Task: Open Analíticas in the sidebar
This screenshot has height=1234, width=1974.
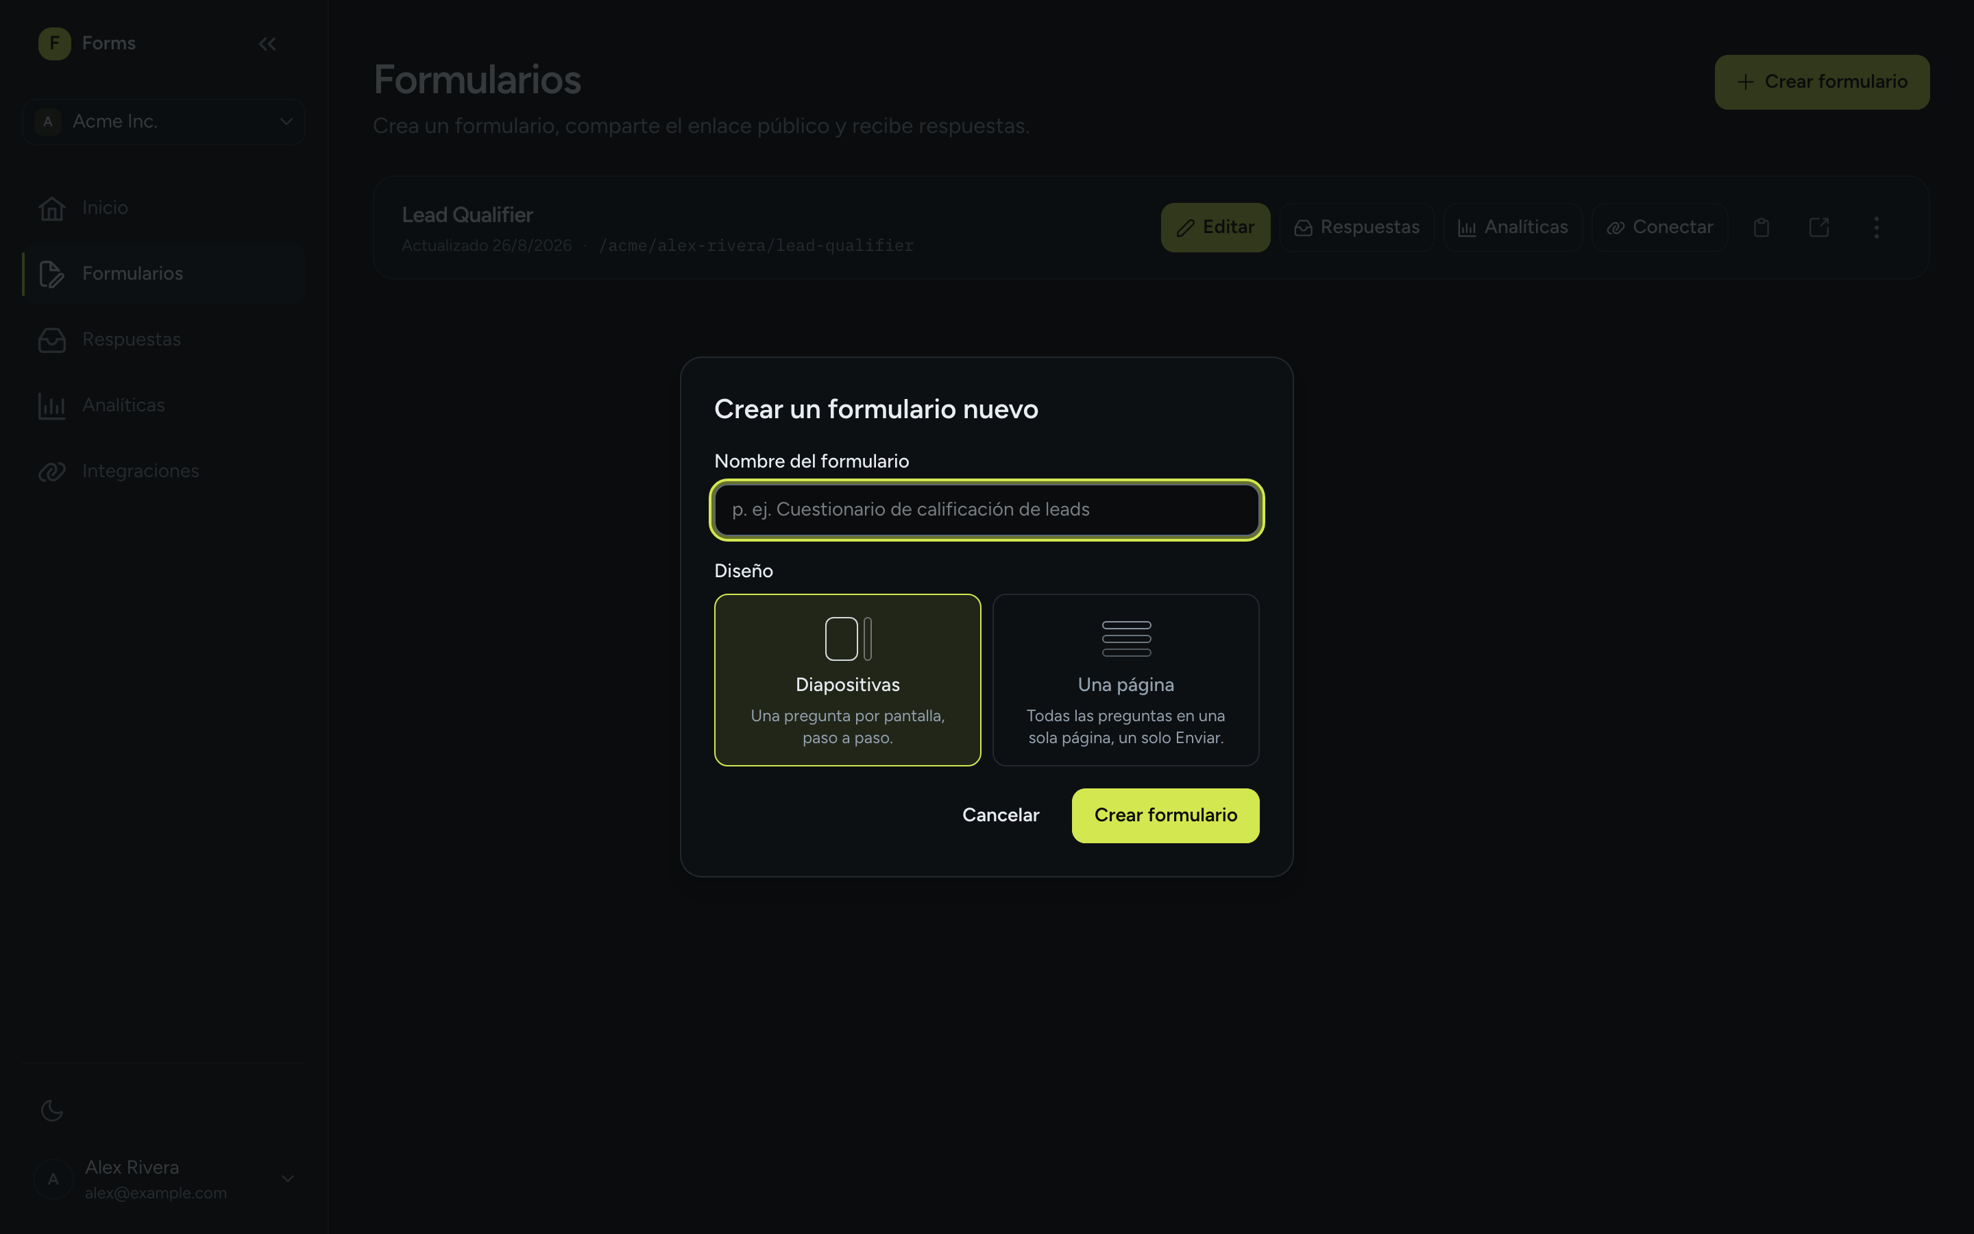Action: coord(164,406)
